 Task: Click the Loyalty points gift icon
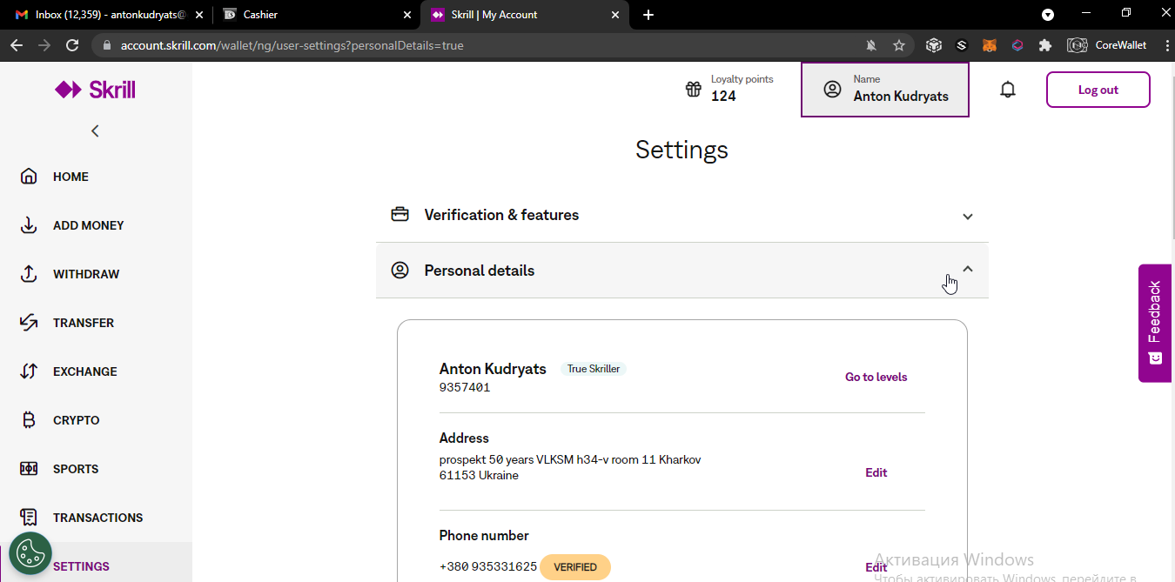point(694,89)
